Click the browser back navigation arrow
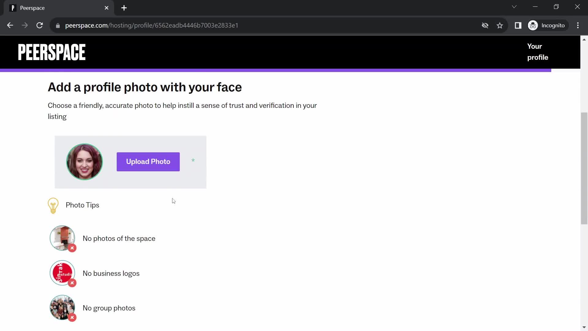The image size is (588, 331). point(10,25)
